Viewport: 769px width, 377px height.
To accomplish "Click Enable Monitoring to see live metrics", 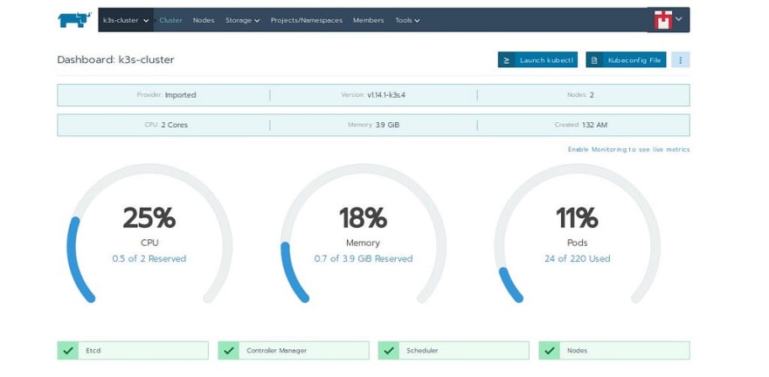I will tap(628, 149).
